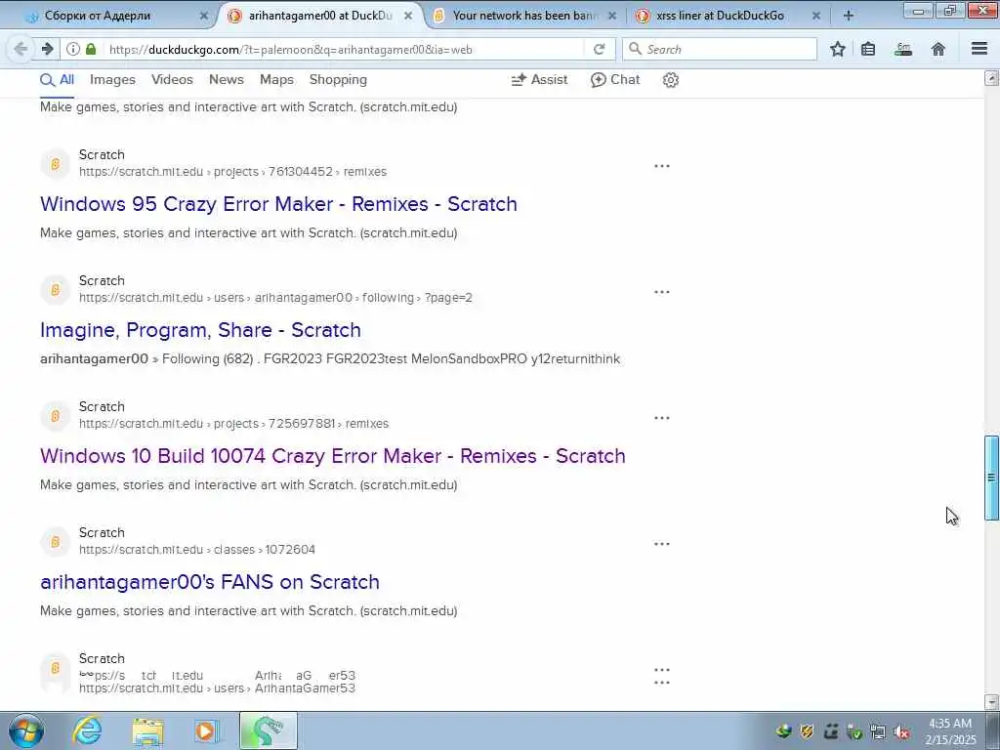The height and width of the screenshot is (750, 1000).
Task: Open the Windows Start button
Action: click(26, 730)
